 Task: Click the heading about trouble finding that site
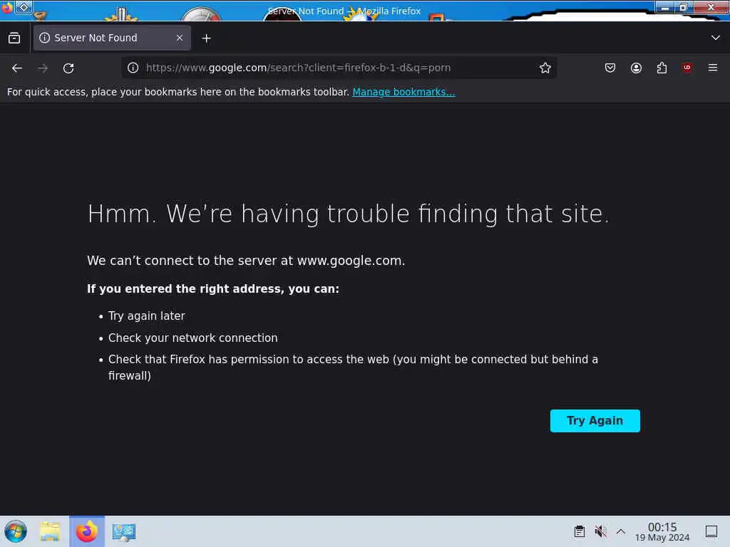tap(348, 214)
